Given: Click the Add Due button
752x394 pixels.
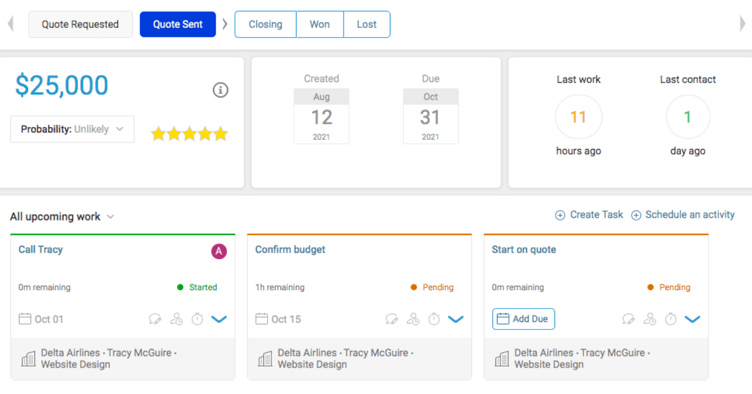Looking at the screenshot, I should tap(523, 318).
